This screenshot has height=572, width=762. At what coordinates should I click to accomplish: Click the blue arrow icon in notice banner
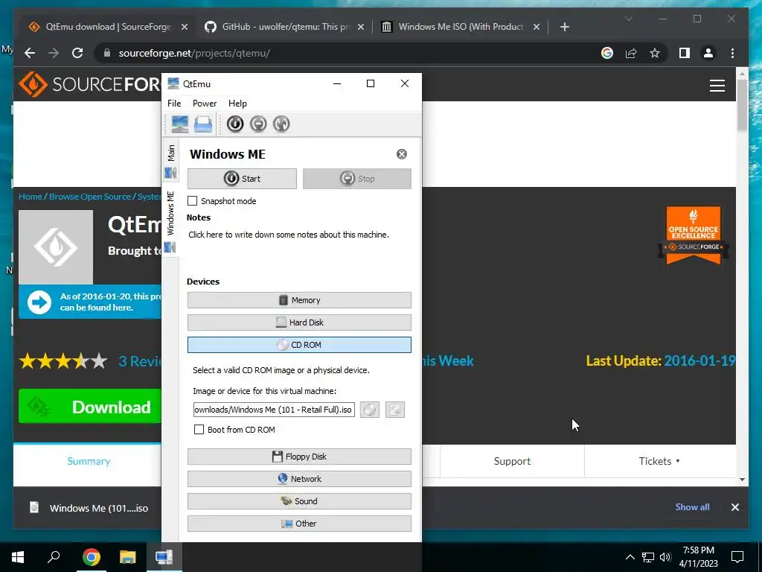pos(39,302)
